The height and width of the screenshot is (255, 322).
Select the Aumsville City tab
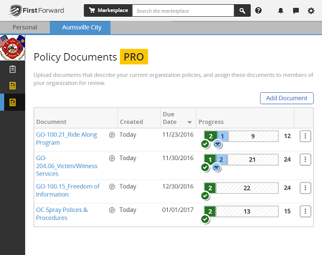tap(80, 28)
